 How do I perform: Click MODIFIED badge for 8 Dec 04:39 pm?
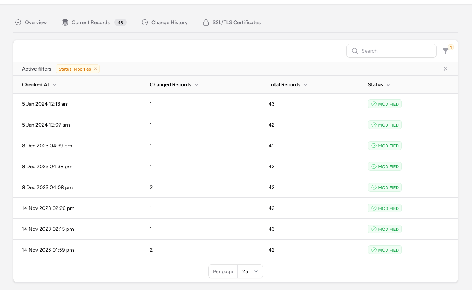click(x=385, y=146)
